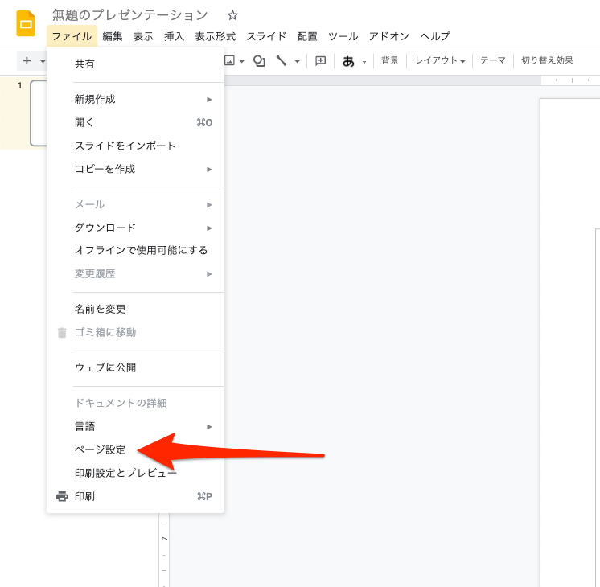Close the ファイル menu tab
Viewport: 600px width, 587px height.
pyautogui.click(x=72, y=36)
